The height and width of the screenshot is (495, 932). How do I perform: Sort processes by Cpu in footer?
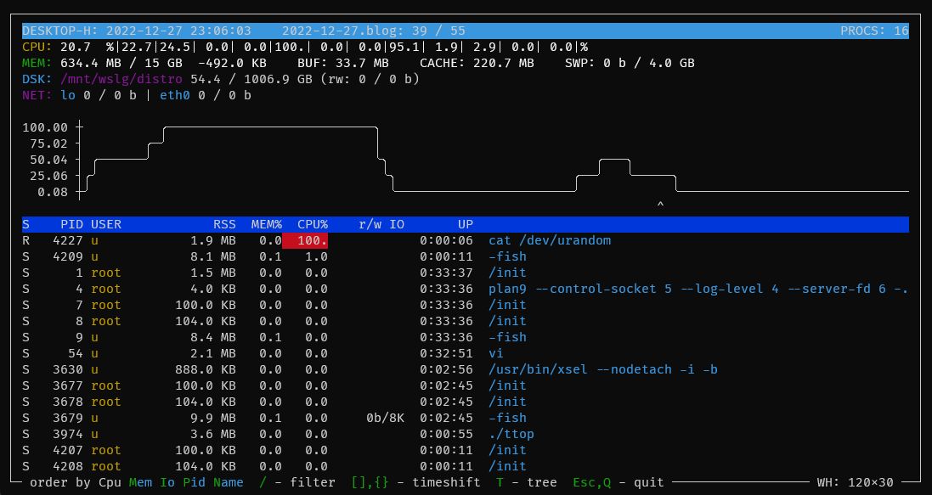click(x=110, y=482)
